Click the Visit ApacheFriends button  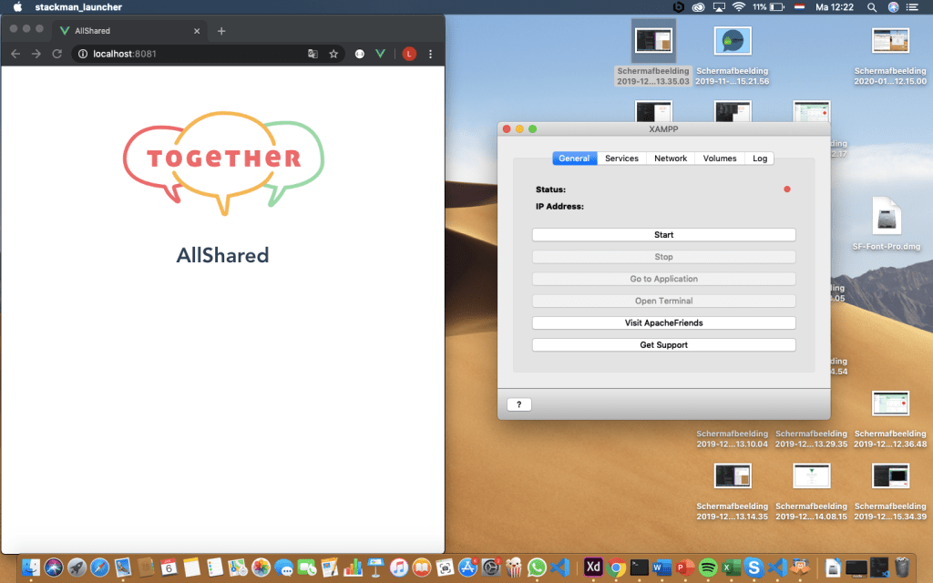point(663,323)
